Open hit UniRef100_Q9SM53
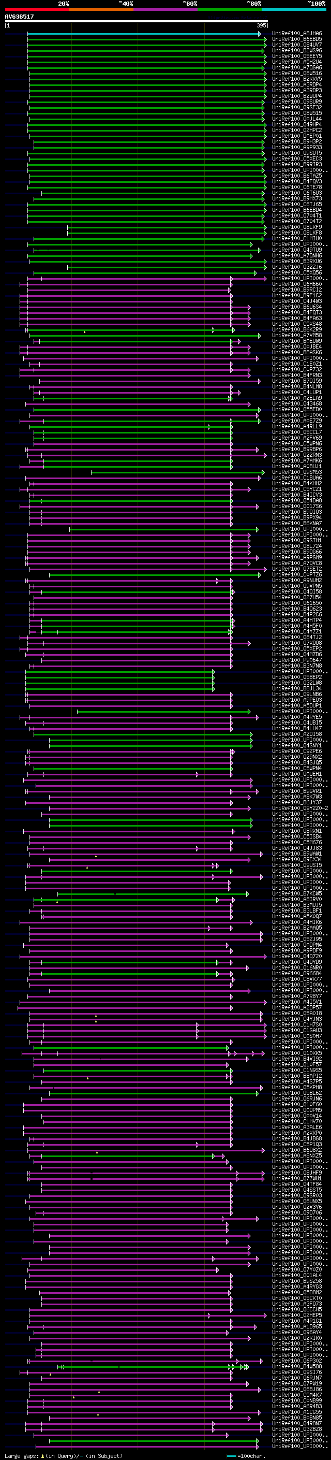 (297, 472)
